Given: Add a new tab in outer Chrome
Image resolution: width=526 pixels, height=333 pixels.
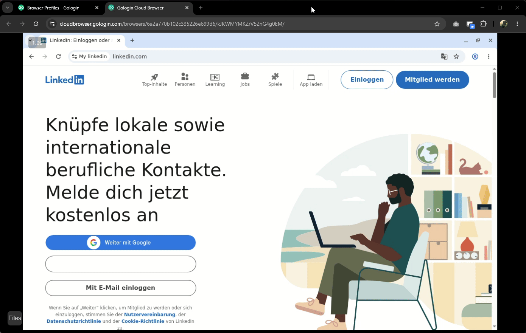Looking at the screenshot, I should point(201,8).
